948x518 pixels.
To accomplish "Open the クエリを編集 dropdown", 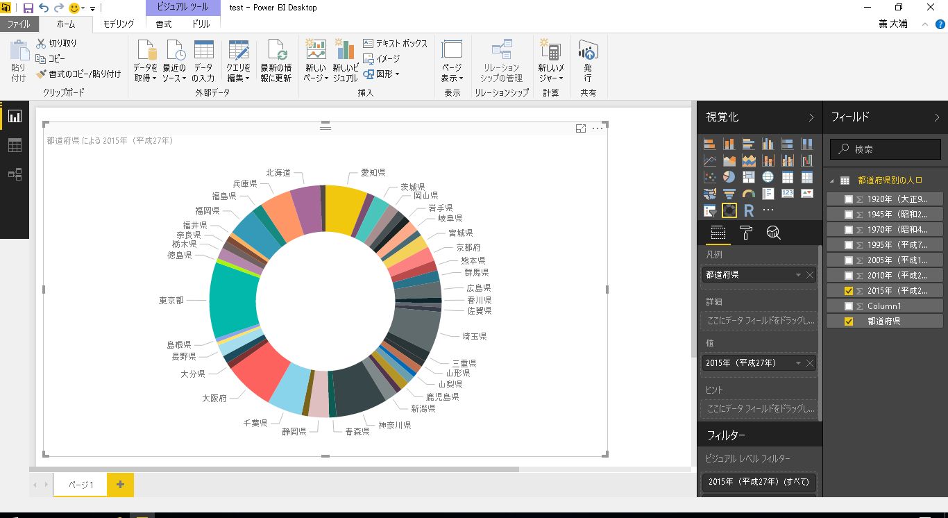I will tap(238, 61).
